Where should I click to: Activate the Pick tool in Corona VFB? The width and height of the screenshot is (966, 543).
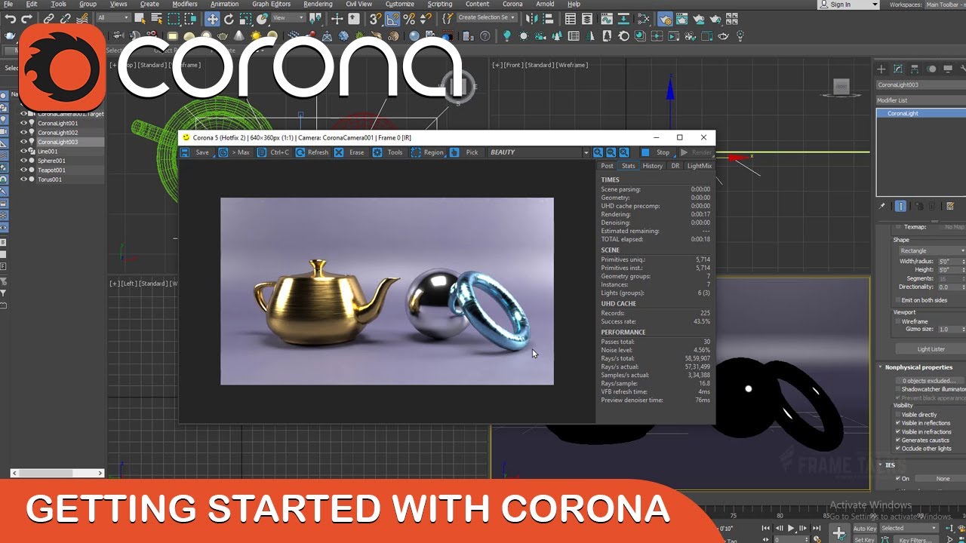point(465,152)
